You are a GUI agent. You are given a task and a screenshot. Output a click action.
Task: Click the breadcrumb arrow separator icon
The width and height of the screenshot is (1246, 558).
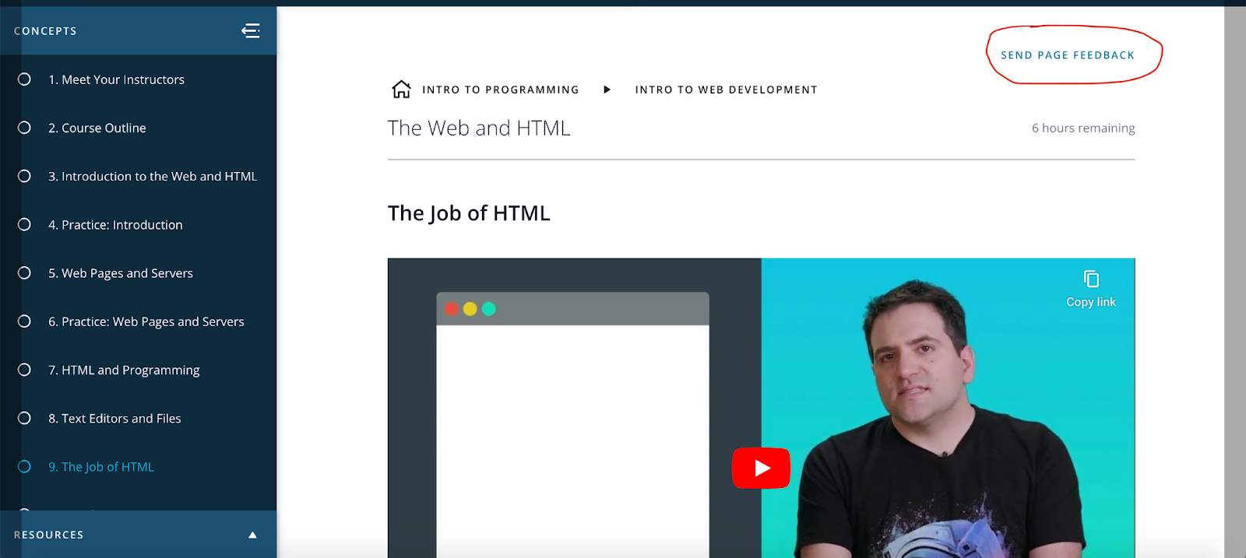607,89
